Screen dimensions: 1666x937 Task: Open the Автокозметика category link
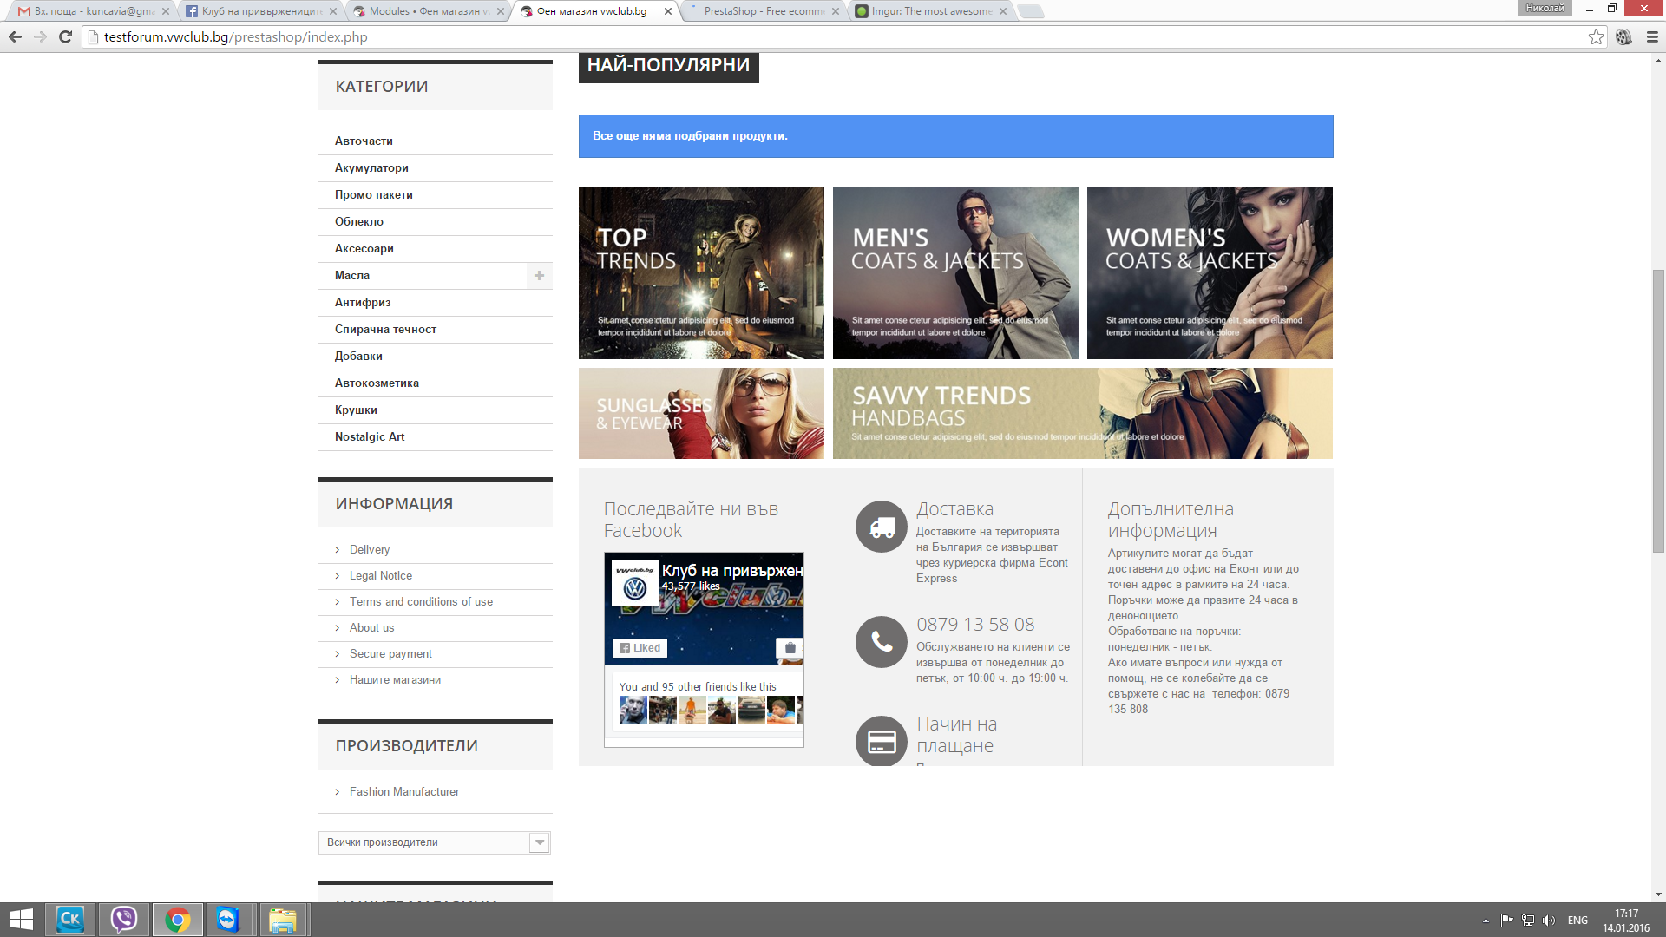tap(377, 383)
